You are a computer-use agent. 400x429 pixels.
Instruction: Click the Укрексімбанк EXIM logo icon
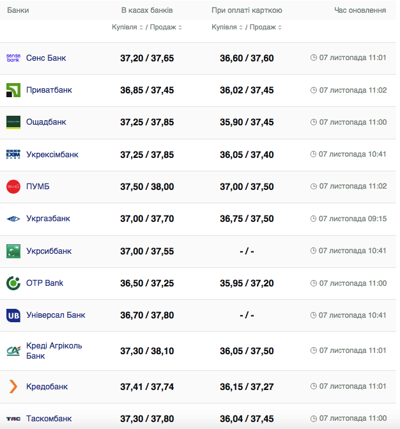click(x=13, y=155)
